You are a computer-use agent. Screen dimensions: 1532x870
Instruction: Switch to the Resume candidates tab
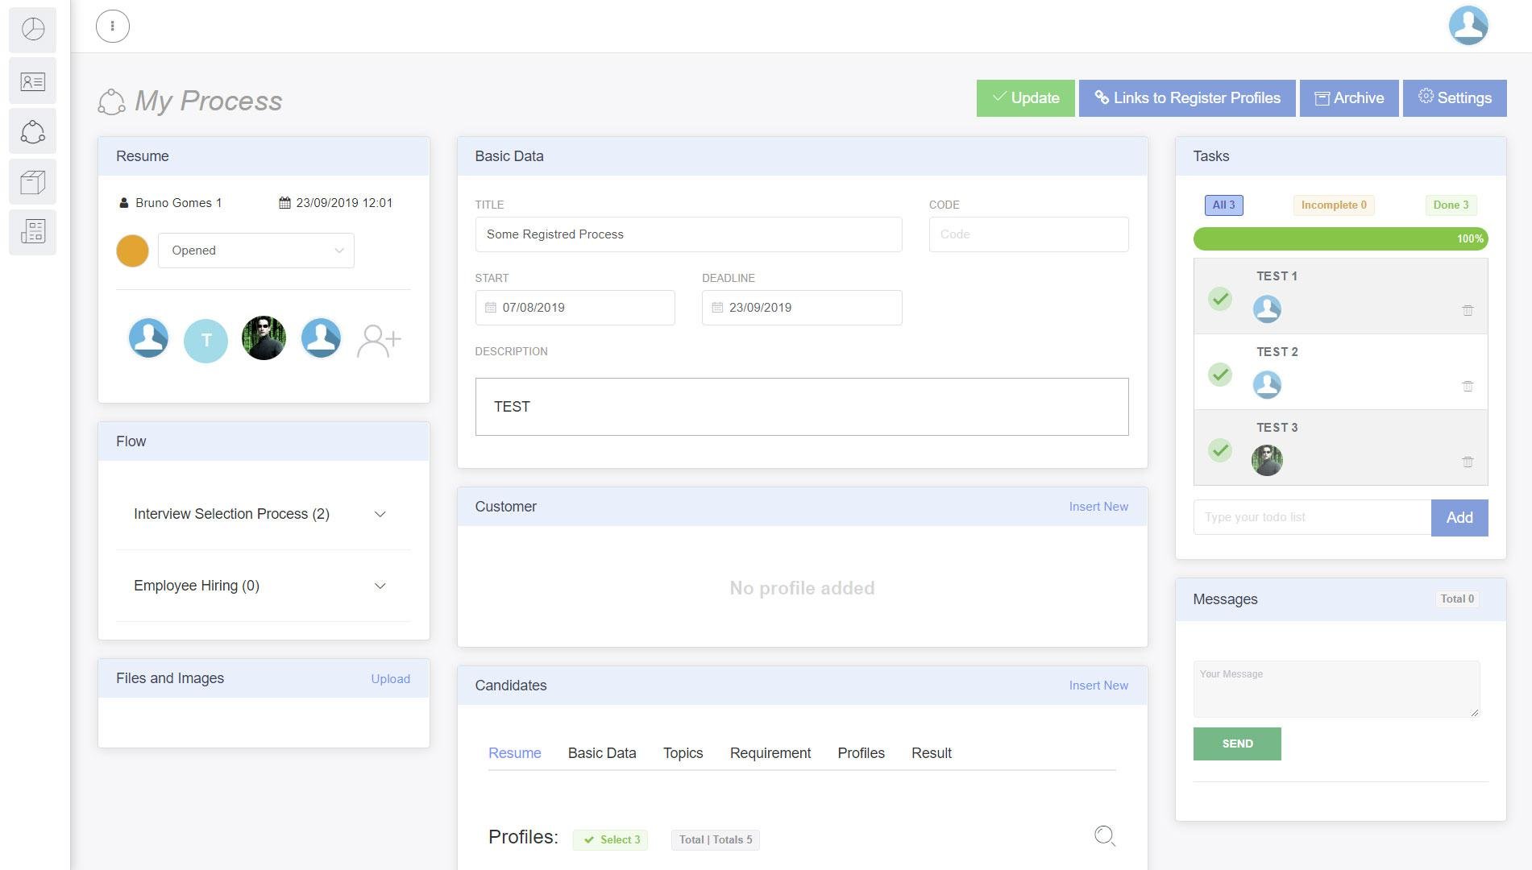pos(515,753)
